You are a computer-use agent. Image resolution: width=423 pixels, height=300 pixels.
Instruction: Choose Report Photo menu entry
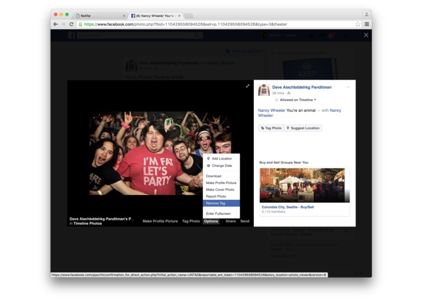coord(221,196)
